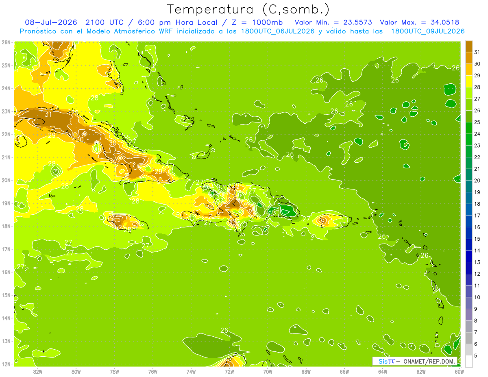Image resolution: width=488 pixels, height=377 pixels.
Task: Click the longitude axis label "72W"
Action: pyautogui.click(x=229, y=371)
